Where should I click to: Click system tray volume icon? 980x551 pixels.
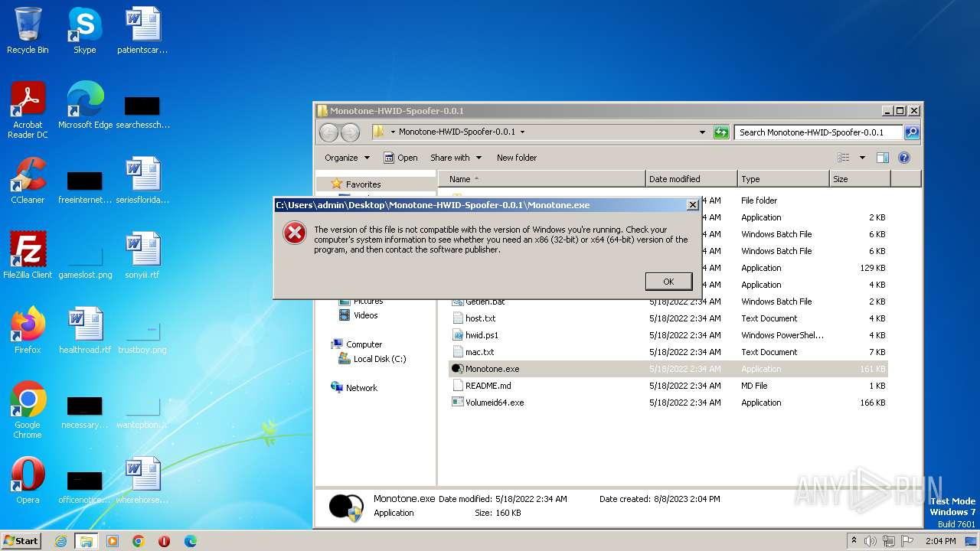pos(871,541)
